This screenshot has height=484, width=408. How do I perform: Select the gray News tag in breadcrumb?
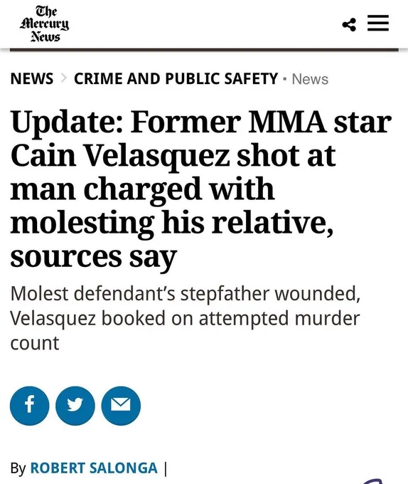coord(310,79)
